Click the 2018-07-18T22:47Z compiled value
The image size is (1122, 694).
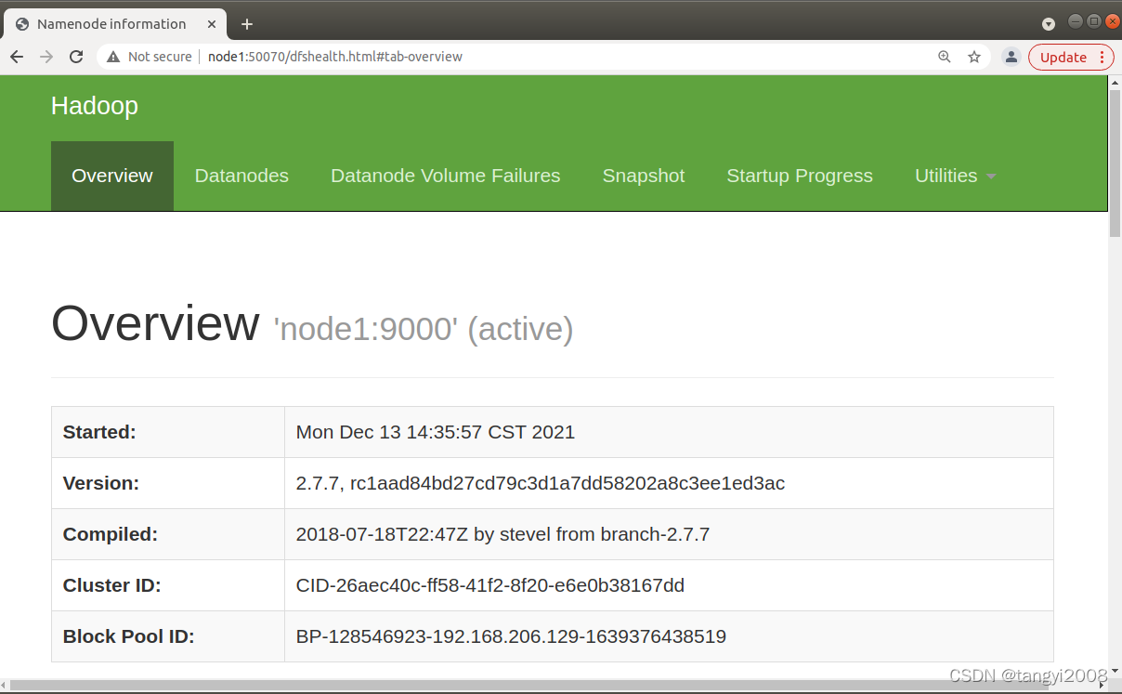[502, 534]
